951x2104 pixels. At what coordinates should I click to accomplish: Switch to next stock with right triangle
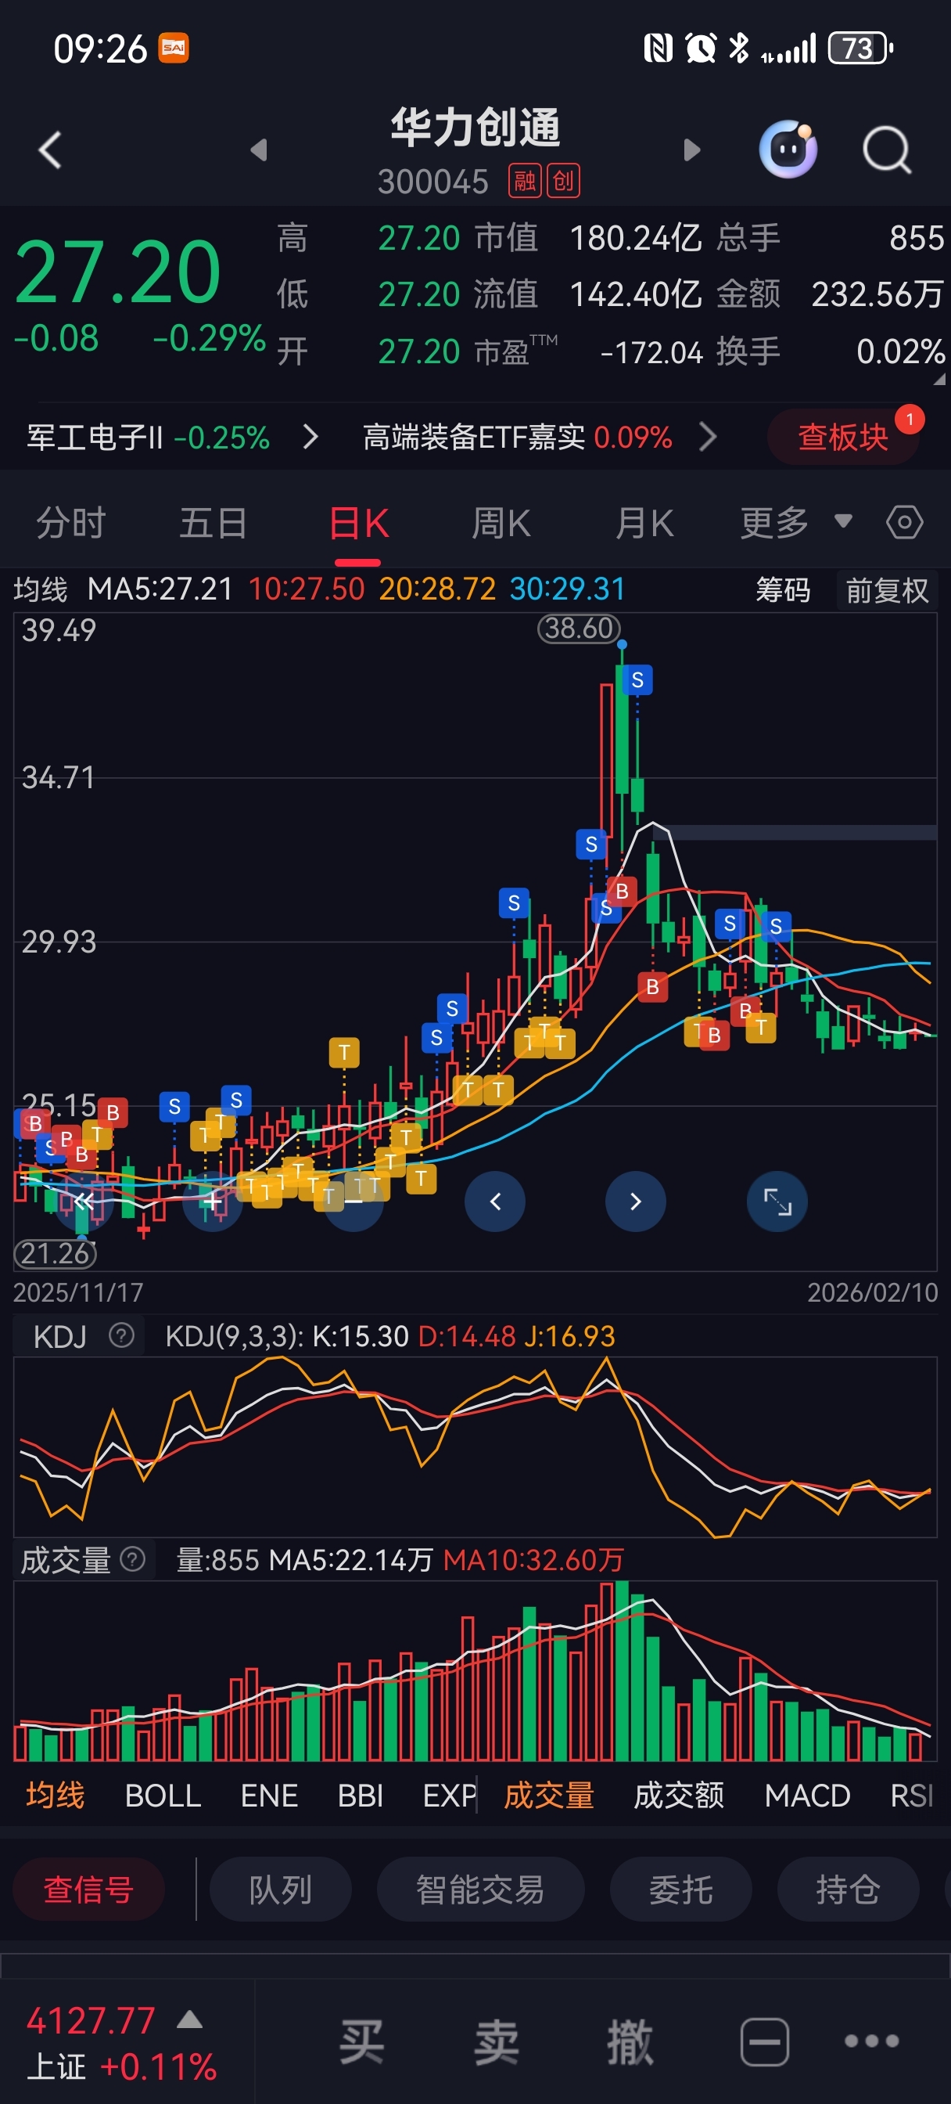691,150
